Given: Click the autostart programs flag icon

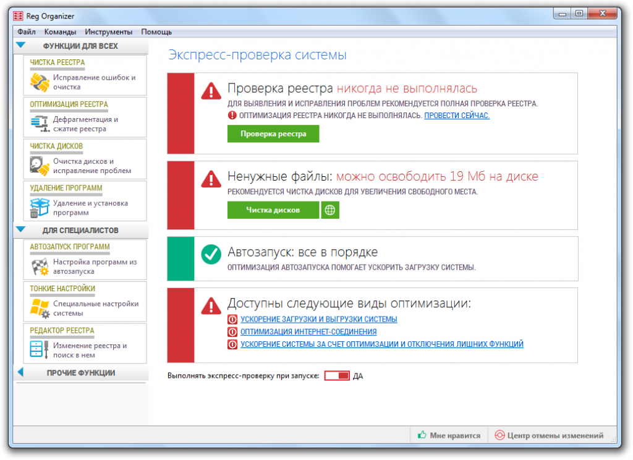Looking at the screenshot, I should (40, 266).
